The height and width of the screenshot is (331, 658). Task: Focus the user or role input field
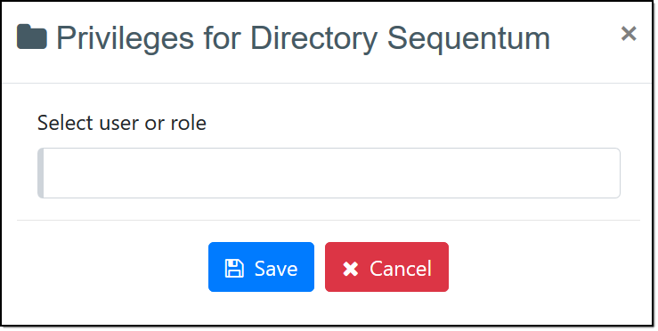click(329, 173)
